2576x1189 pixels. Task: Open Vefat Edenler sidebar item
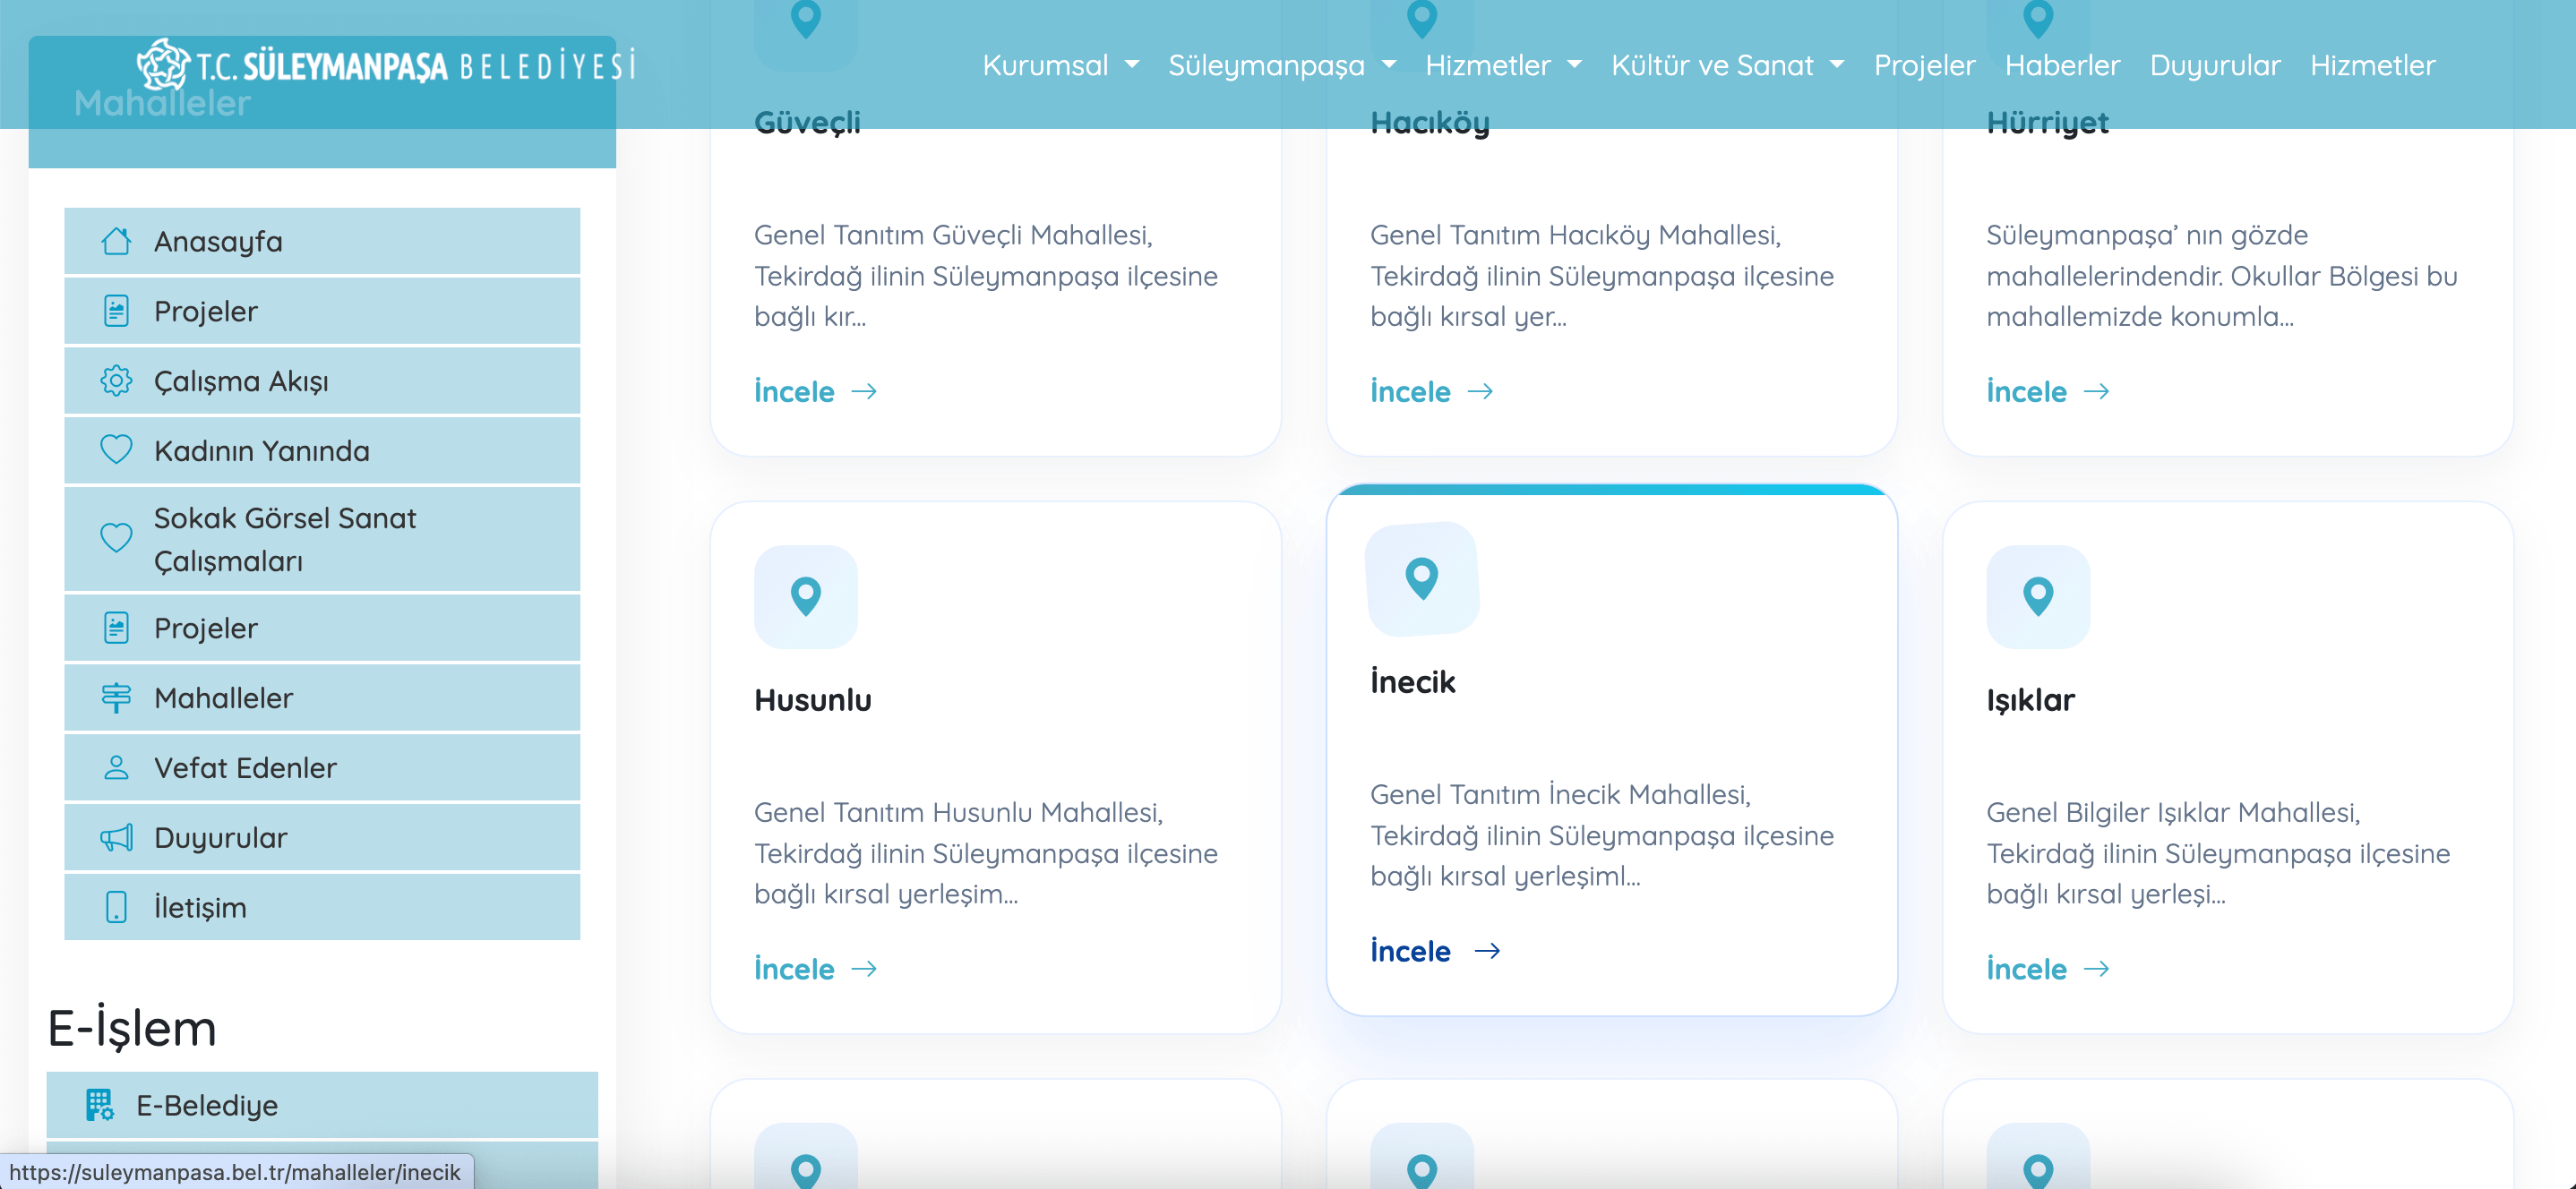[x=322, y=768]
